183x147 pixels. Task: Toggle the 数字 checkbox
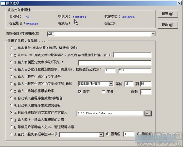(x=80, y=92)
